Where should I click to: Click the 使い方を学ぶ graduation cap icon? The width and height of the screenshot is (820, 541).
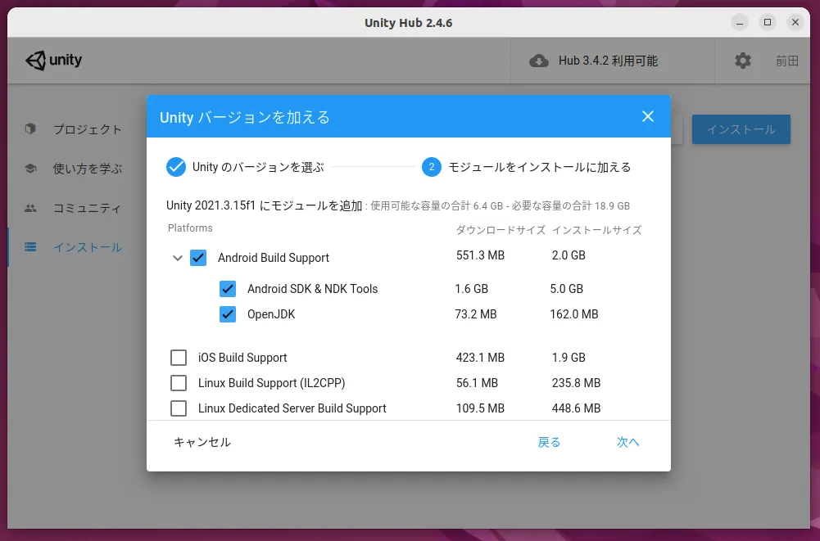[30, 169]
